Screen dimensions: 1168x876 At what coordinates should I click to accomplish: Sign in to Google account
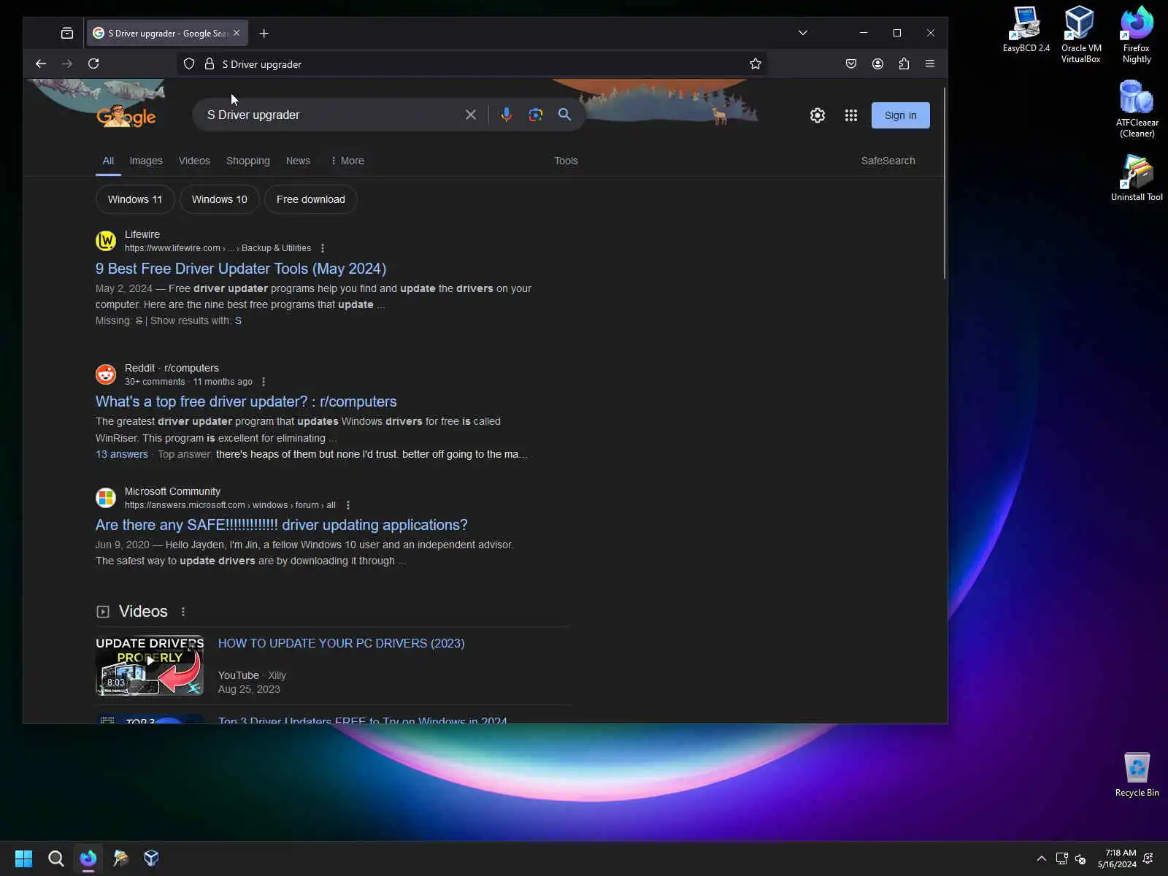(900, 115)
